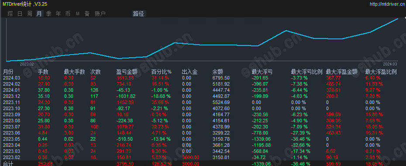406x166 pixels.
Task: Click the 最大浮亏 column header
Action: [262, 72]
